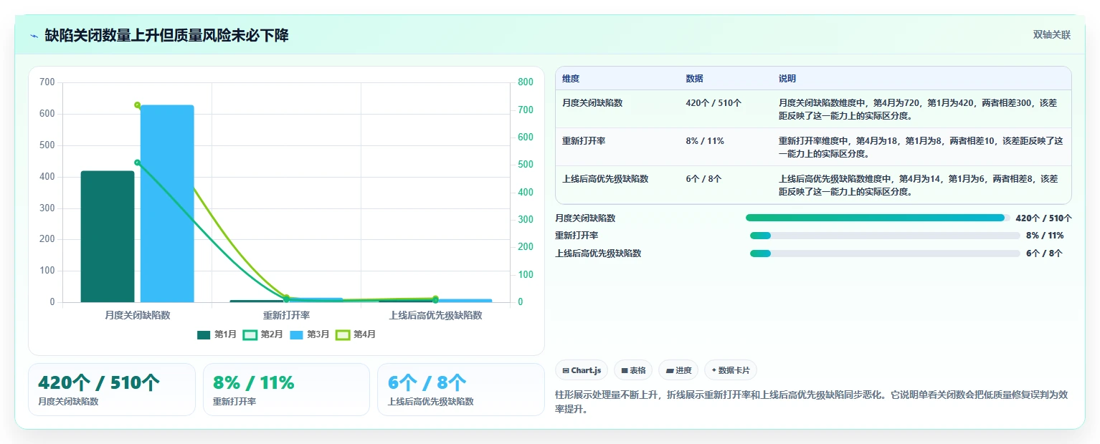This screenshot has height=444, width=1100.
Task: Click the x-axis label 上线后高优先级缺陷数
Action: pos(435,315)
